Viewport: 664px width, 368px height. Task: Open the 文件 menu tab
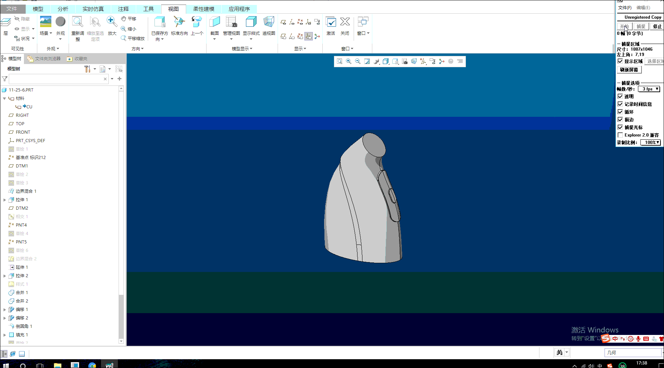pyautogui.click(x=12, y=9)
